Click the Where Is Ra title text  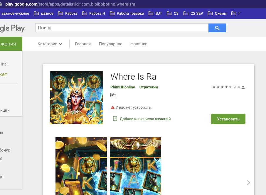(133, 77)
